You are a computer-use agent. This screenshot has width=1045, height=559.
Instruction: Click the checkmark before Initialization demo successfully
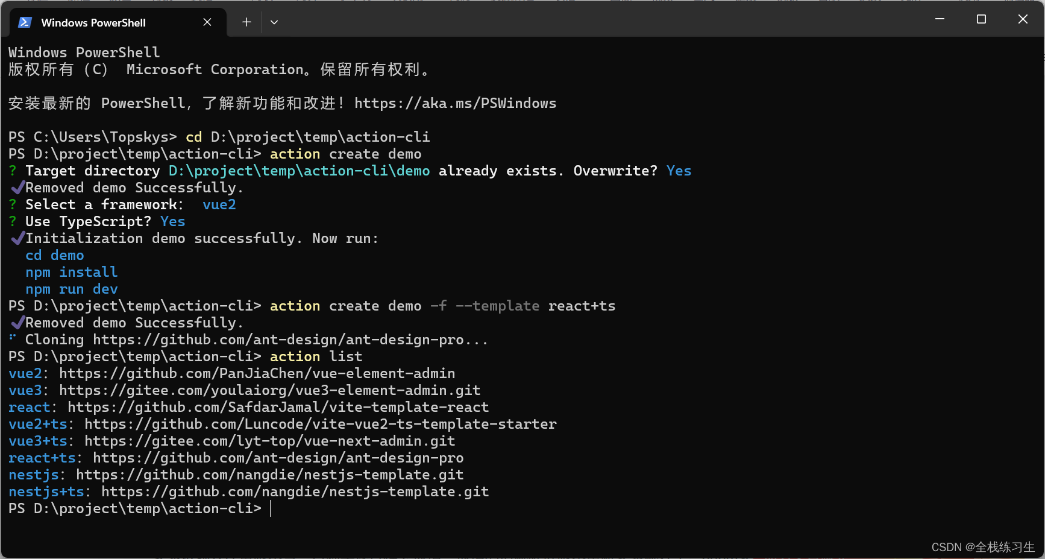pyautogui.click(x=17, y=238)
